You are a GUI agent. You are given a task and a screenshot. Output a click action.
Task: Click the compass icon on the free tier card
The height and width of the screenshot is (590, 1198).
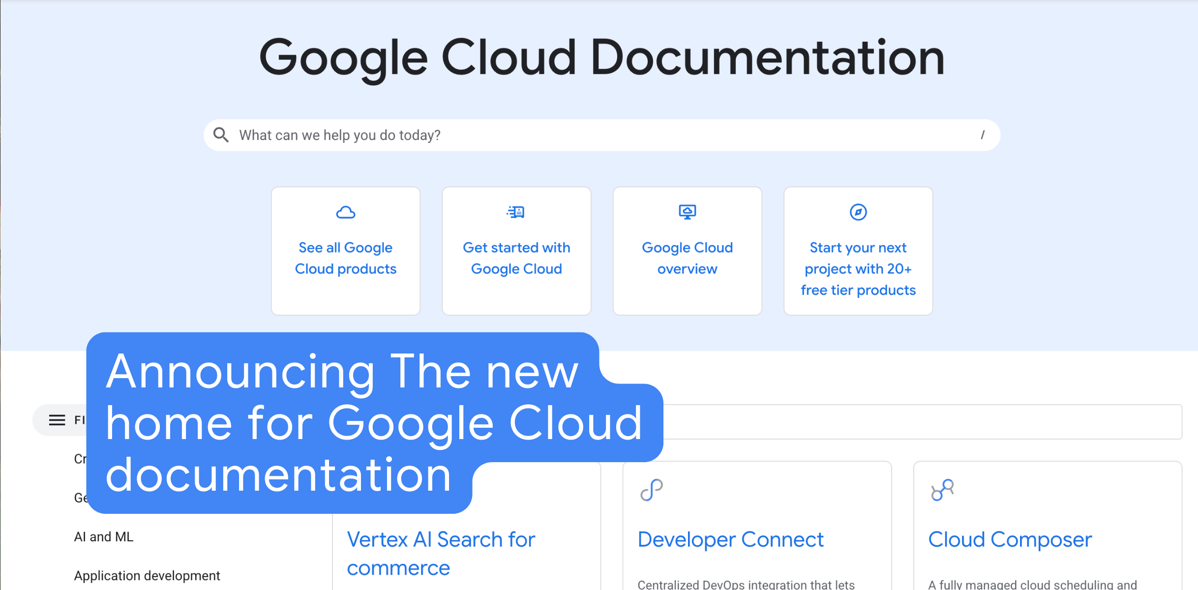click(857, 212)
